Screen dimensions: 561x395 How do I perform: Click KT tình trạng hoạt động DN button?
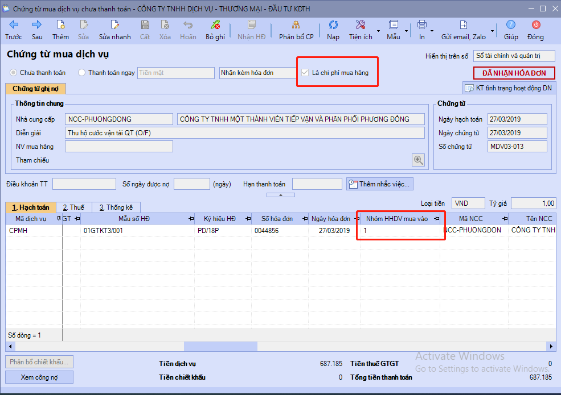[x=509, y=88]
